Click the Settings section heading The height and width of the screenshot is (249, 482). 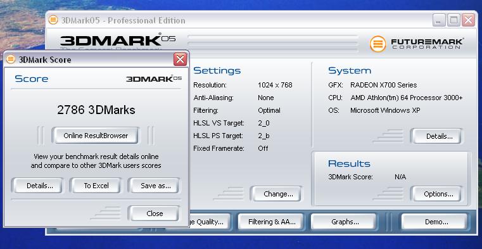(x=217, y=70)
